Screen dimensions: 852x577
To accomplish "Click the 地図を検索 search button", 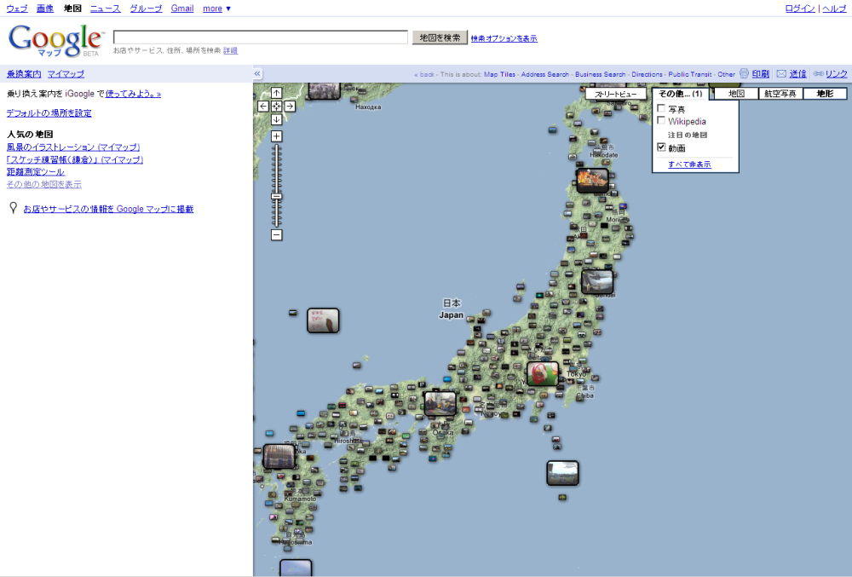I will tap(440, 38).
